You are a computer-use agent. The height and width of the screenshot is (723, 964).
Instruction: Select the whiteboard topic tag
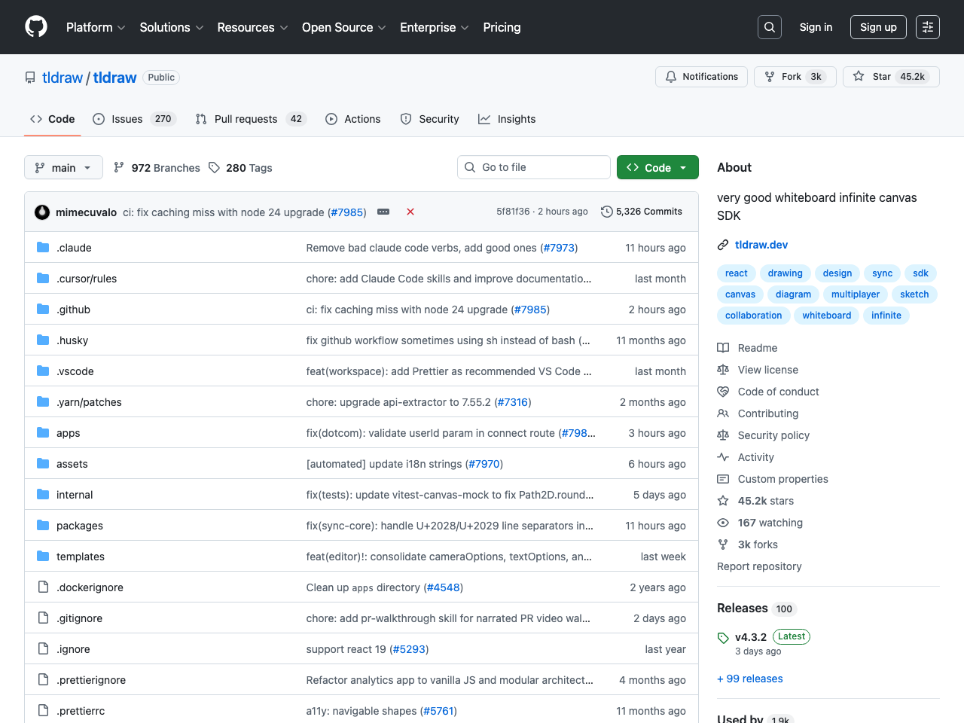[x=826, y=316]
